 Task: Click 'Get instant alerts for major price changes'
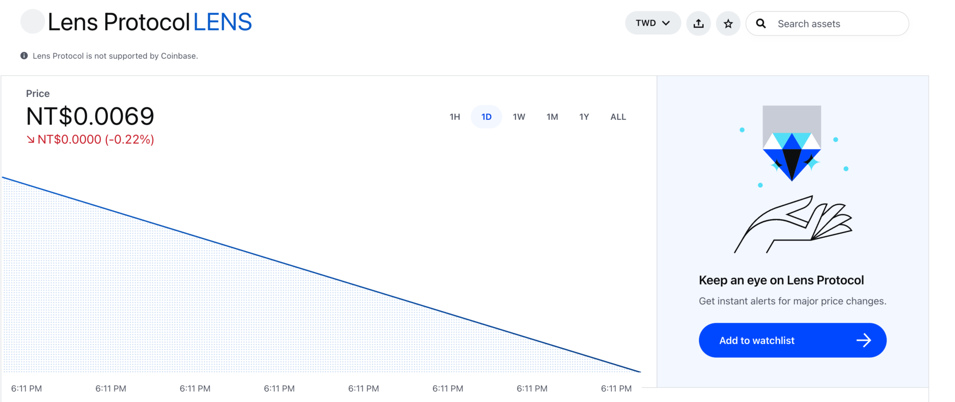pyautogui.click(x=792, y=301)
